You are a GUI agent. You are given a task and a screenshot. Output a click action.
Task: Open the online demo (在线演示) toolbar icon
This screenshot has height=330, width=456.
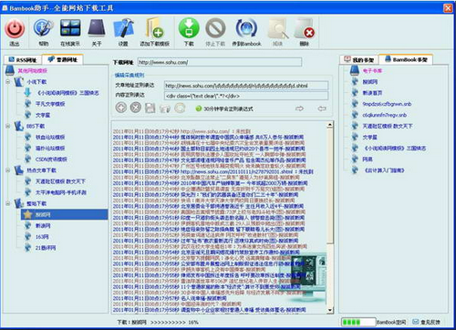70,28
